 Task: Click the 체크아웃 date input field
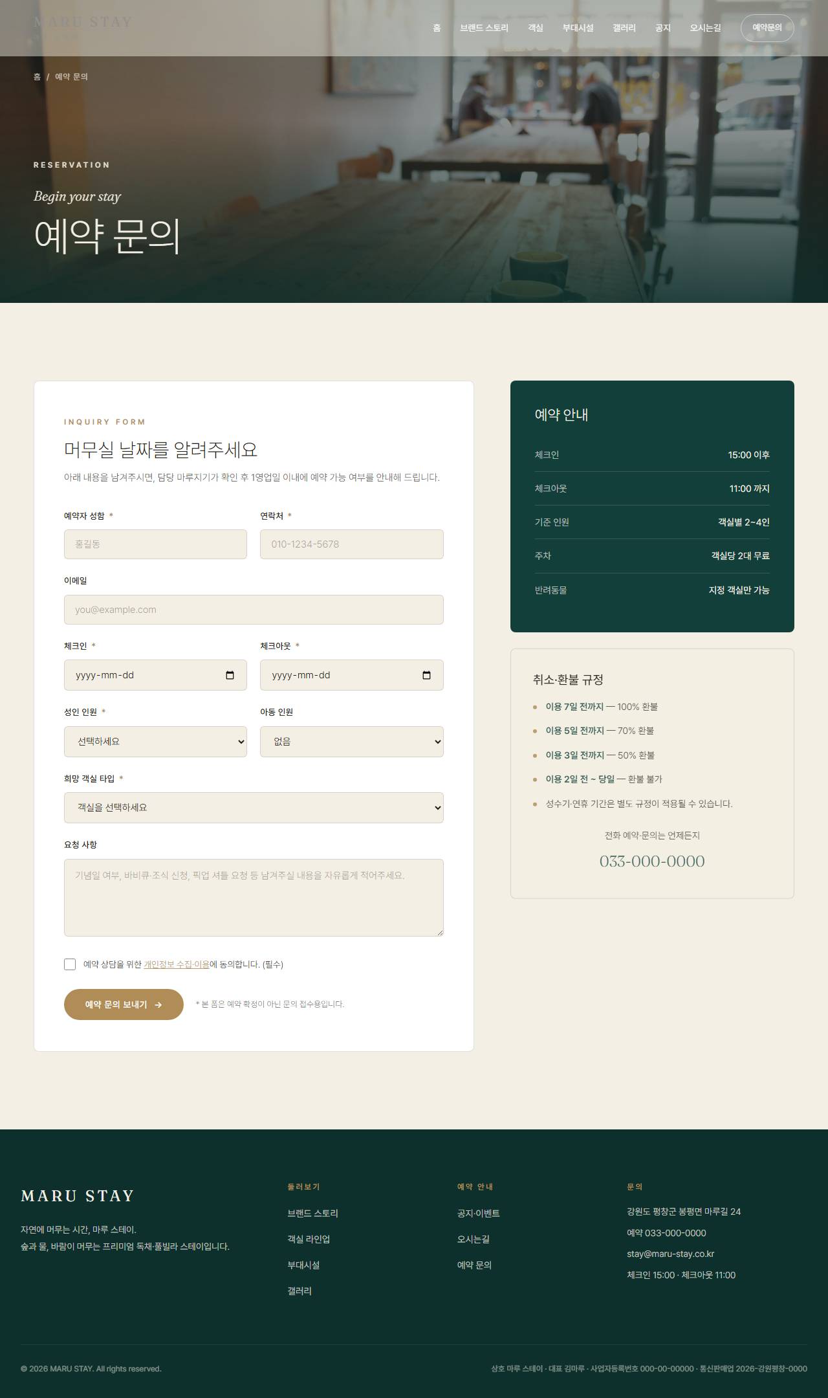pos(352,675)
